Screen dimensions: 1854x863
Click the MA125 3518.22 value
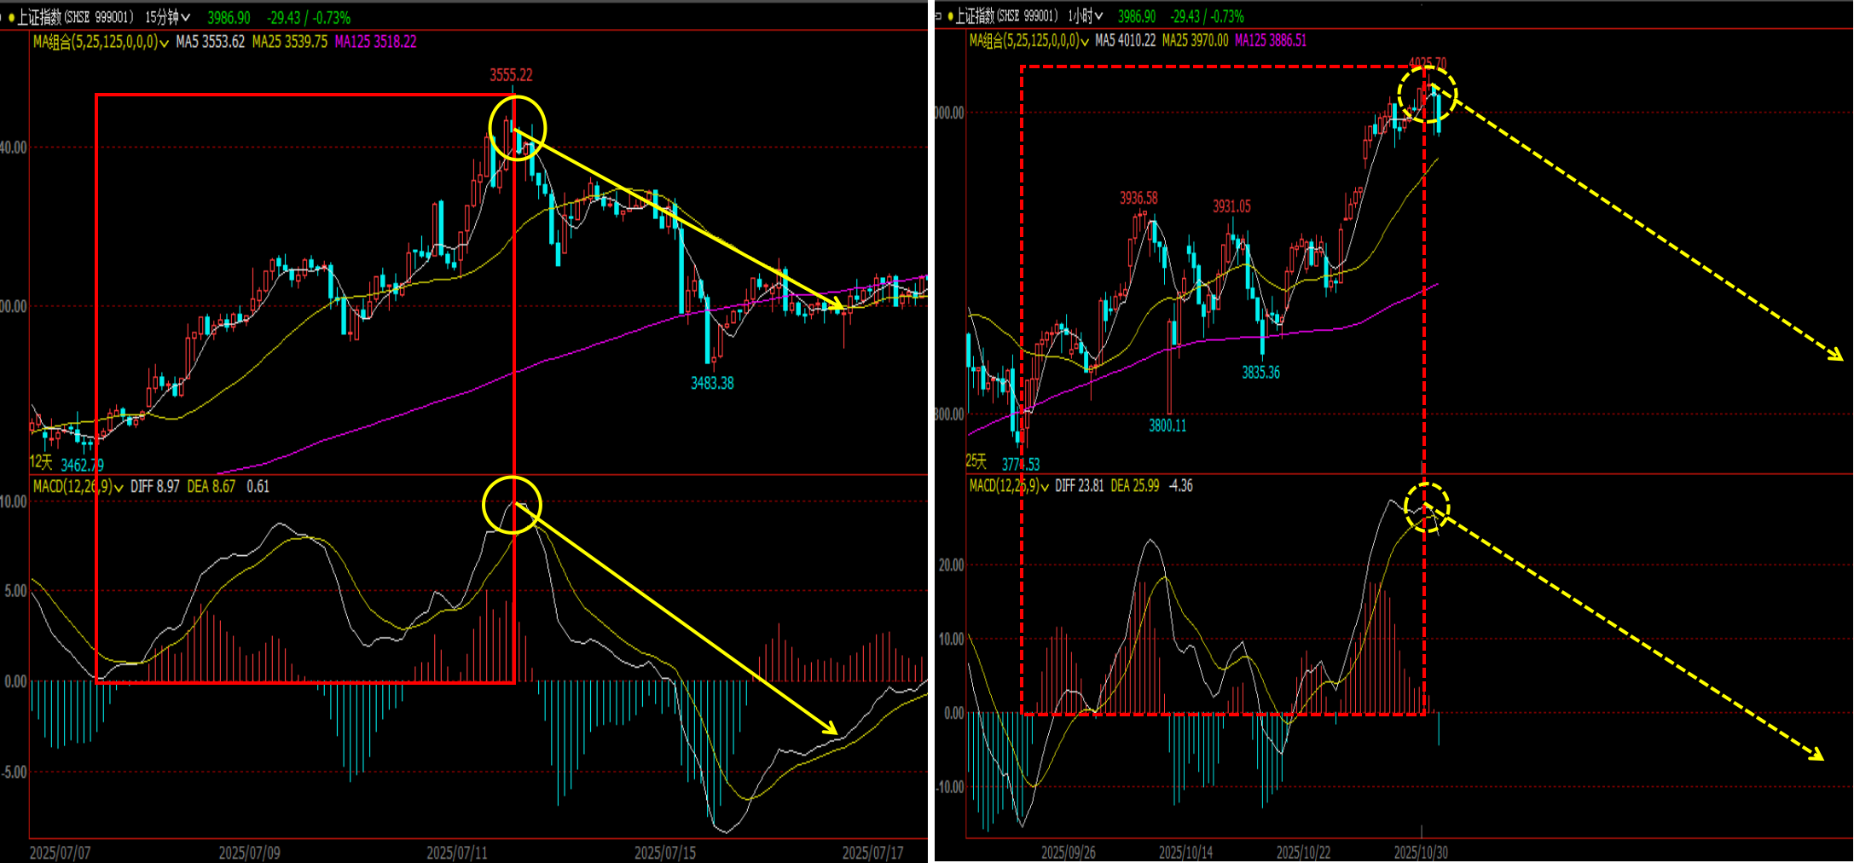tap(376, 42)
